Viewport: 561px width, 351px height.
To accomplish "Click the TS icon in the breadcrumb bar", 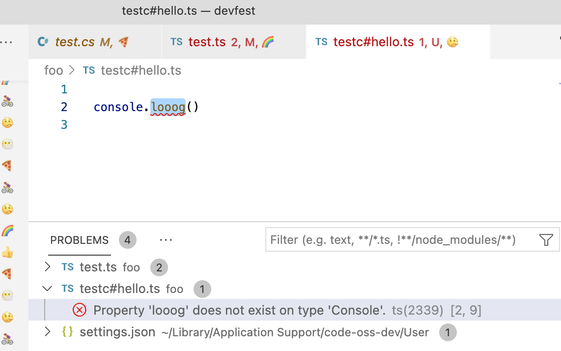I will [x=89, y=70].
